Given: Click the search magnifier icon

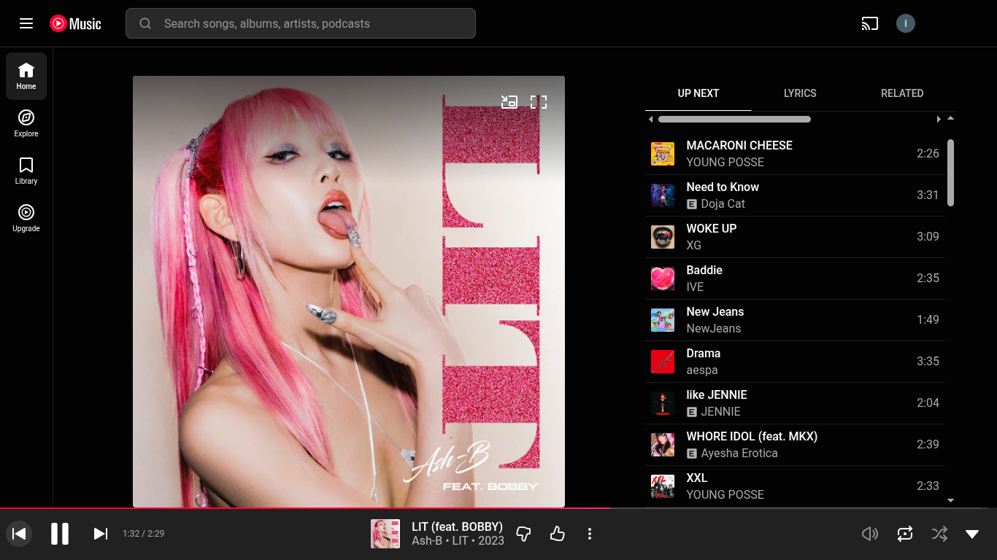Looking at the screenshot, I should pyautogui.click(x=145, y=23).
